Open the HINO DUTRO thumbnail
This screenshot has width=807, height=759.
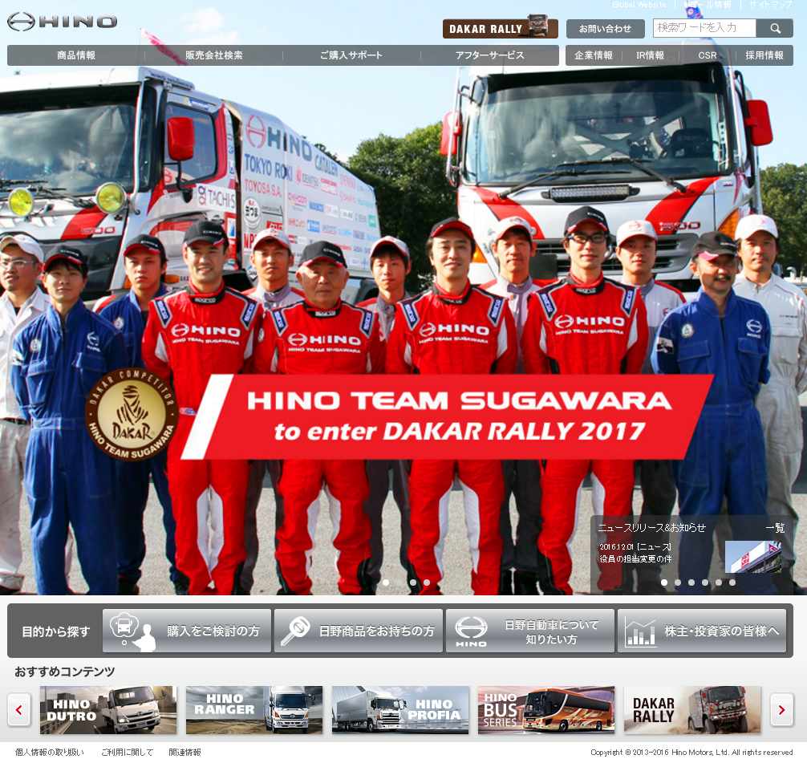(108, 709)
